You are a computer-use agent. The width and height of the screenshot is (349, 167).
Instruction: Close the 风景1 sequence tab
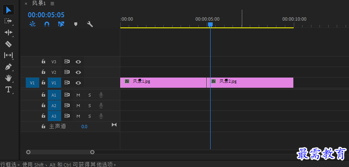[26, 3]
